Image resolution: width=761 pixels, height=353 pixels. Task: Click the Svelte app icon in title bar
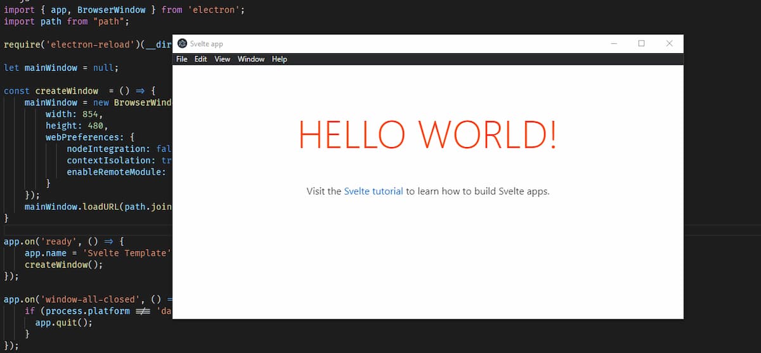click(x=182, y=44)
